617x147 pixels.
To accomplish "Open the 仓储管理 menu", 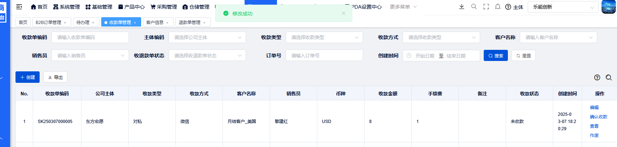I will click(196, 7).
